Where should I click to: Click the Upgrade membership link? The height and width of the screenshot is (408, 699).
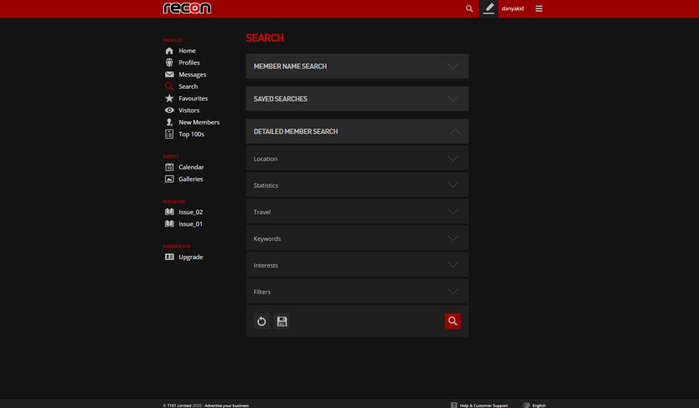coord(191,257)
